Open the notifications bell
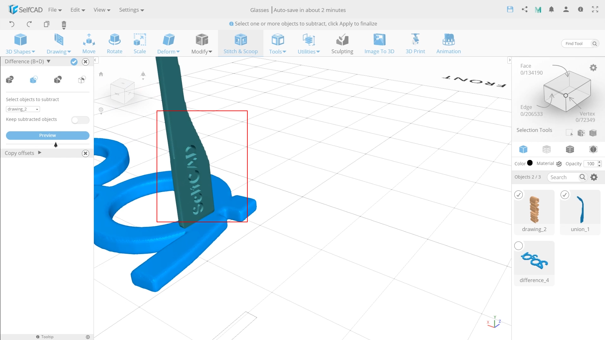The image size is (605, 340). pyautogui.click(x=551, y=9)
